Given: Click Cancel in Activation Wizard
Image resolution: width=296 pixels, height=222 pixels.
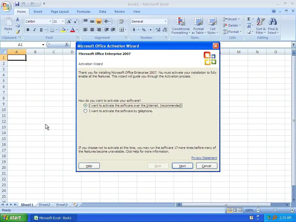Looking at the screenshot, I should tap(206, 166).
